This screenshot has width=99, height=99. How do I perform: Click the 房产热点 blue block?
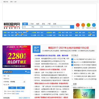37,49
